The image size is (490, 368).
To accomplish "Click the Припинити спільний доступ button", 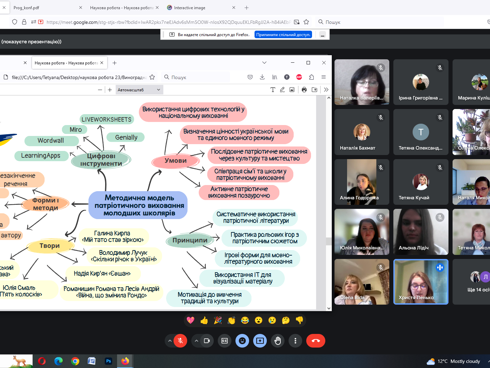I will [283, 34].
